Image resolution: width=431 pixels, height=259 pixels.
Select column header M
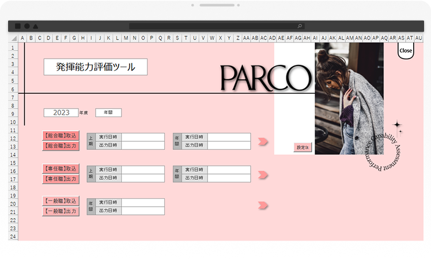pyautogui.click(x=126, y=38)
